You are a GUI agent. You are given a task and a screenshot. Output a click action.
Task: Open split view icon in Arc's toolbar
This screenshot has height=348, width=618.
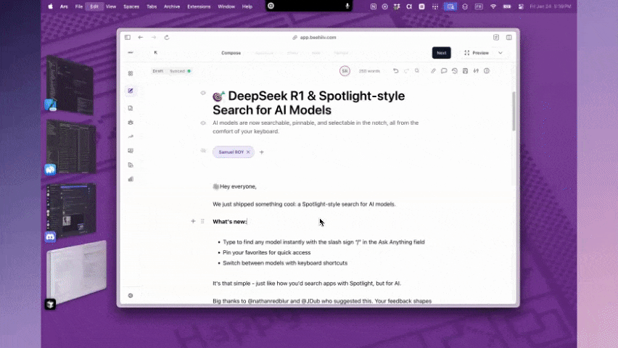point(508,38)
